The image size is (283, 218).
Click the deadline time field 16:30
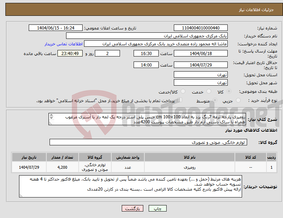pos(146,54)
